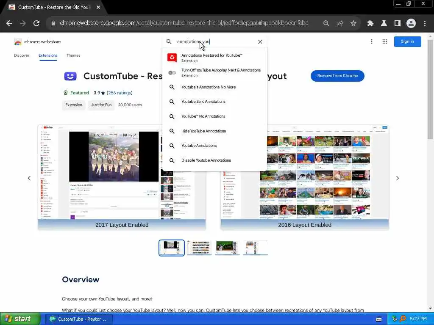
Task: Click the share page icon
Action: [x=339, y=23]
